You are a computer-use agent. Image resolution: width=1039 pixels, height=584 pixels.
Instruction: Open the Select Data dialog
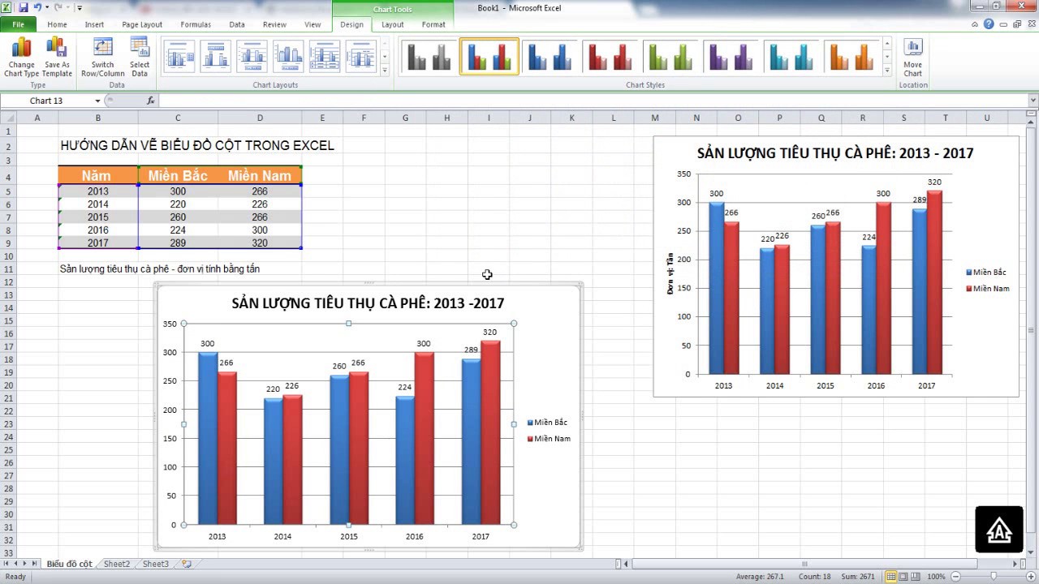tap(140, 57)
